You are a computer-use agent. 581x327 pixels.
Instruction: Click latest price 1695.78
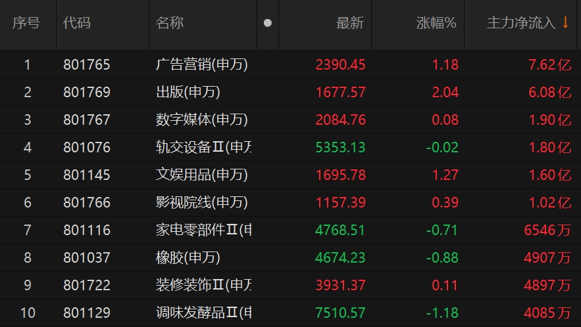[341, 175]
